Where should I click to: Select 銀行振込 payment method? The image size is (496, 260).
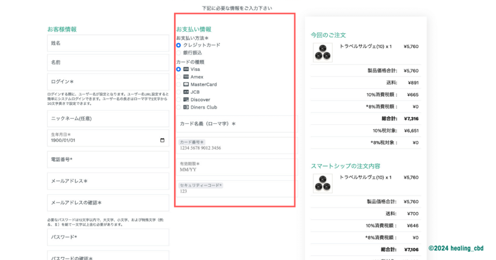(179, 53)
